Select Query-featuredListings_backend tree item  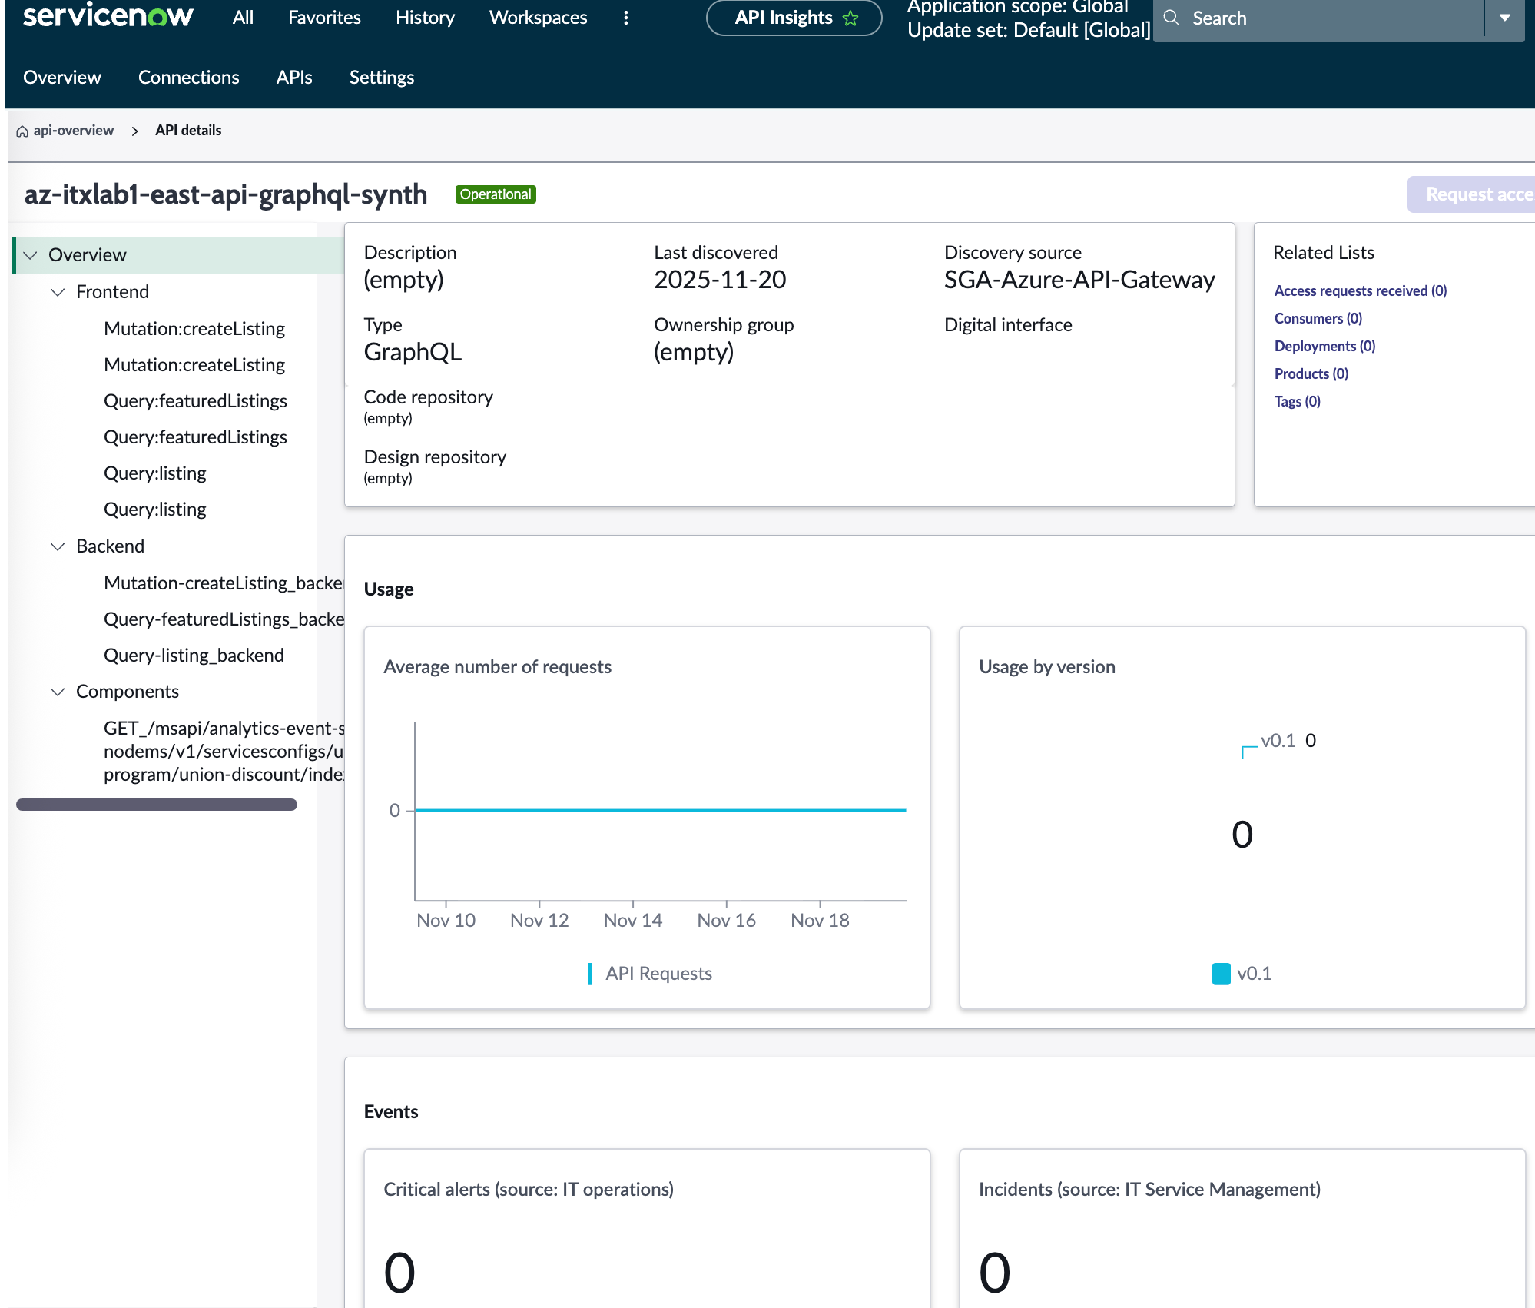click(224, 619)
